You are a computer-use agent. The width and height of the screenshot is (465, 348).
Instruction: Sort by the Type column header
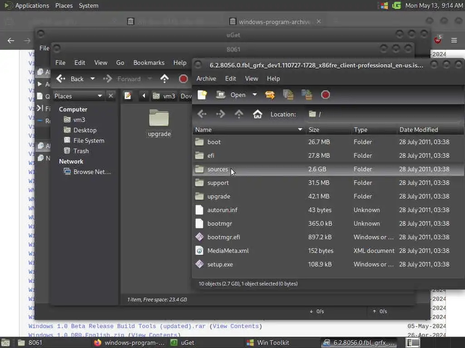point(373,130)
